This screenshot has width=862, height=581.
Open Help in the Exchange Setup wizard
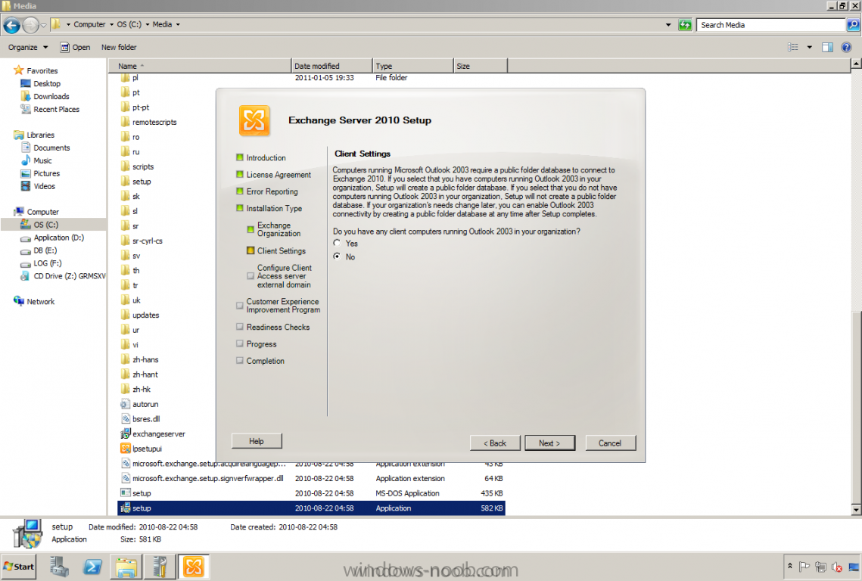tap(257, 441)
